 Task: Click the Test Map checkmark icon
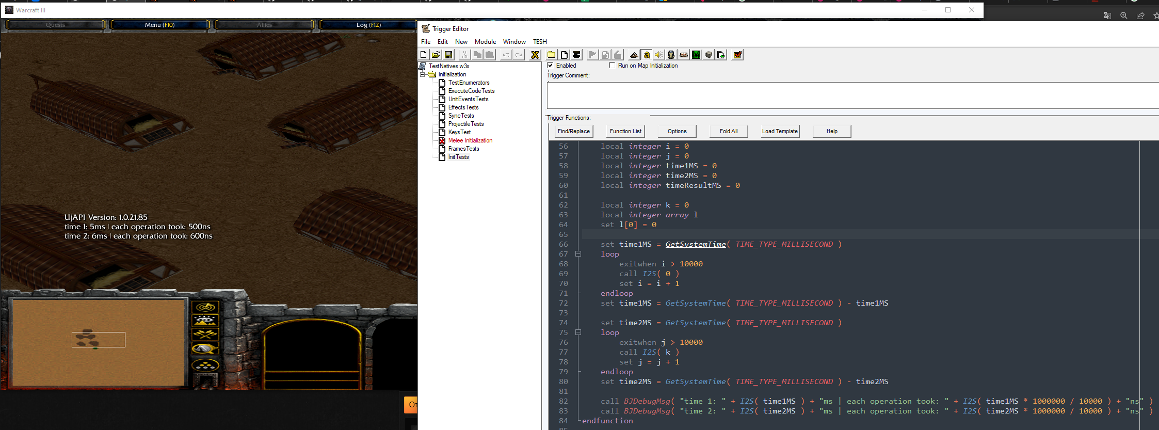pos(738,55)
